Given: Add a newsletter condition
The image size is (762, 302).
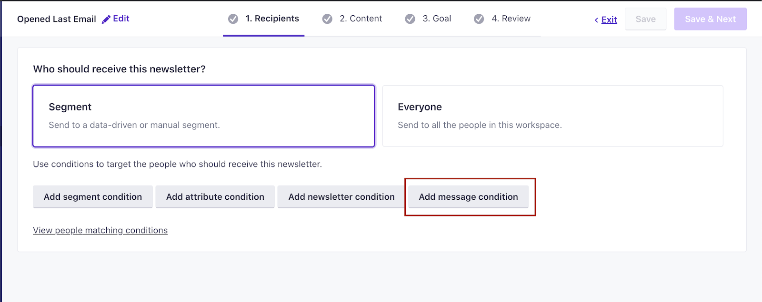Looking at the screenshot, I should [341, 197].
